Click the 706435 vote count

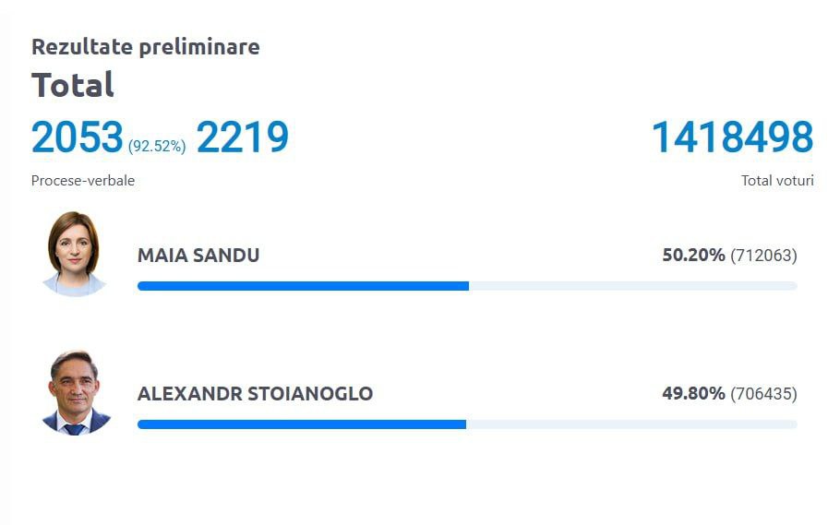point(763,394)
